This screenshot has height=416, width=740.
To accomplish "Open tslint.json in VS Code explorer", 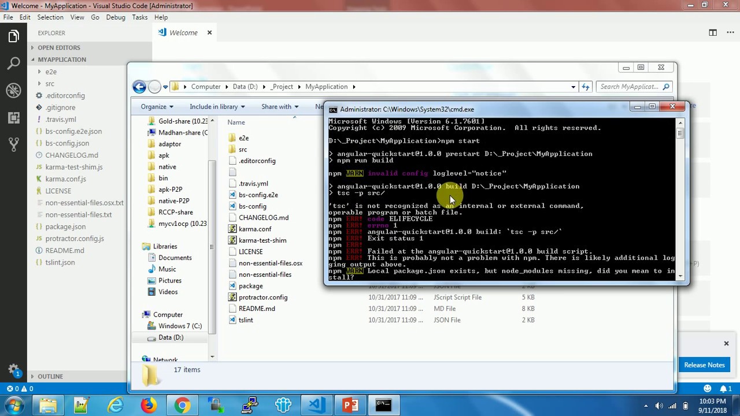I will pyautogui.click(x=60, y=262).
